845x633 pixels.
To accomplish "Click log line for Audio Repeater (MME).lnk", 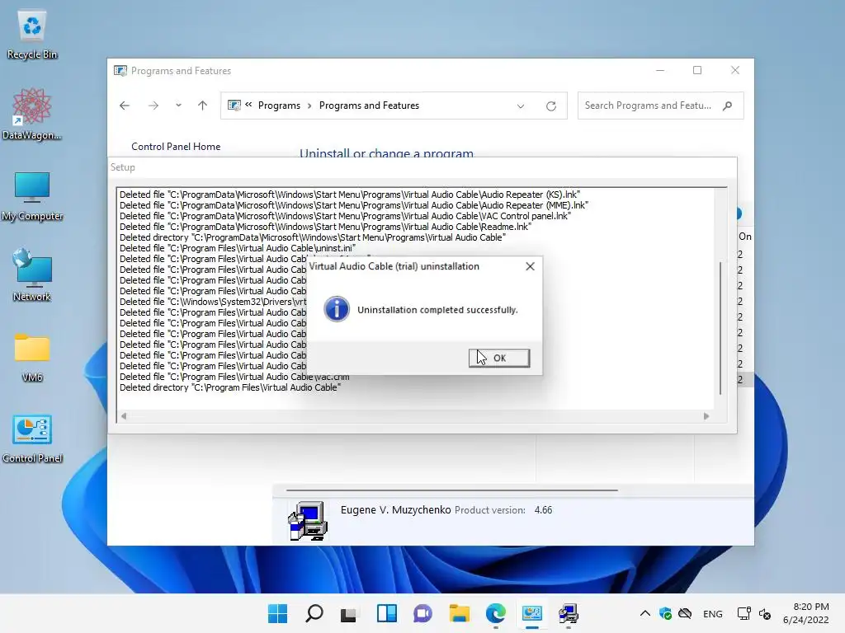I will (354, 205).
